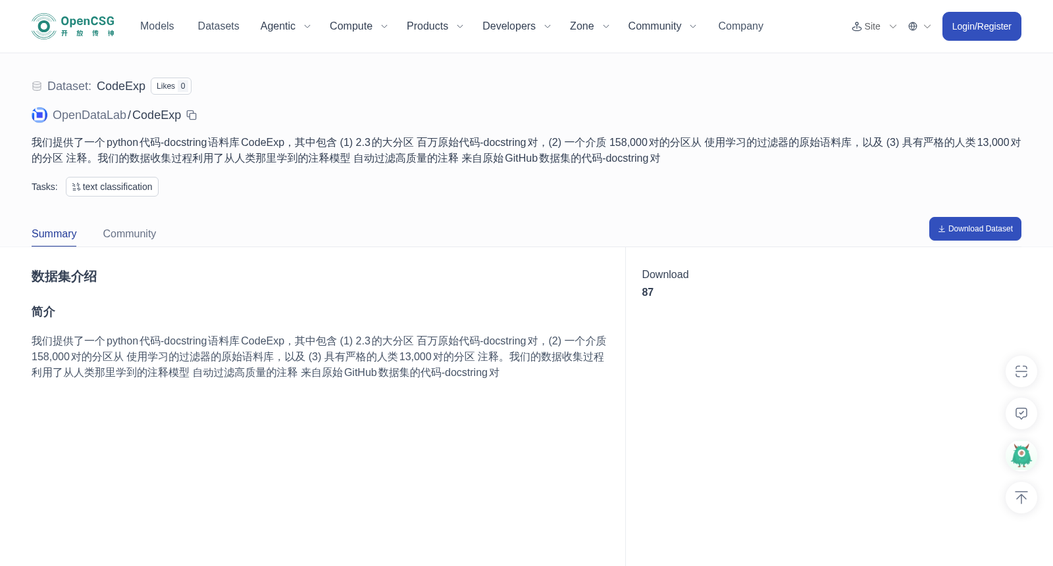Click the Tasks: label

tap(45, 187)
